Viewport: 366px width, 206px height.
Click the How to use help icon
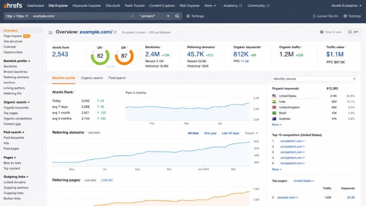coord(322,32)
